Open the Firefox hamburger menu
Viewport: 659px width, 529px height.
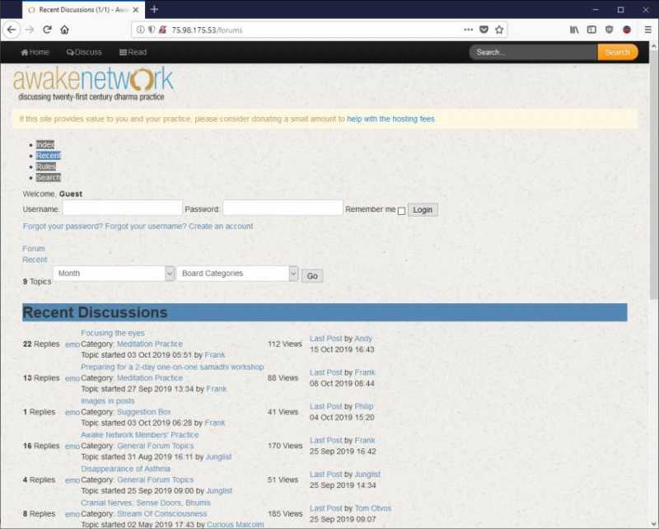click(x=647, y=30)
